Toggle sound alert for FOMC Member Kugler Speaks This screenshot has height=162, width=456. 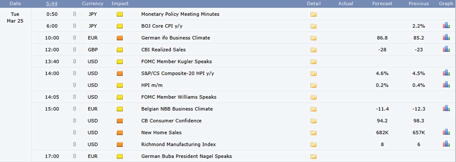coord(74,61)
